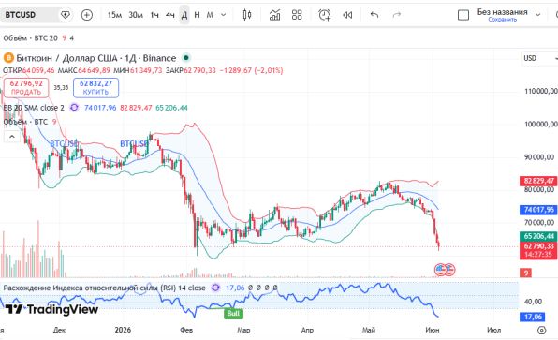Click the TradingView logo
This screenshot has width=558, height=340.
click(51, 309)
